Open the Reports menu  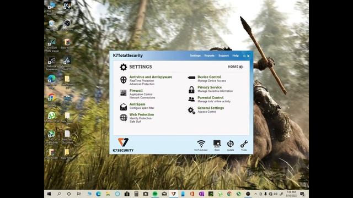point(210,56)
